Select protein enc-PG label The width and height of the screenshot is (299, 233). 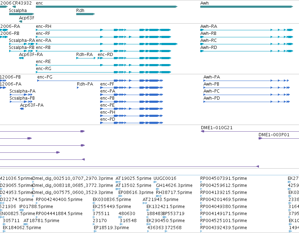(45, 77)
